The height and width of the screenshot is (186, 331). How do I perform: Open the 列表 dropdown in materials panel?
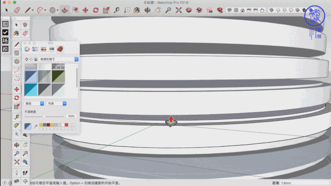pos(56,103)
